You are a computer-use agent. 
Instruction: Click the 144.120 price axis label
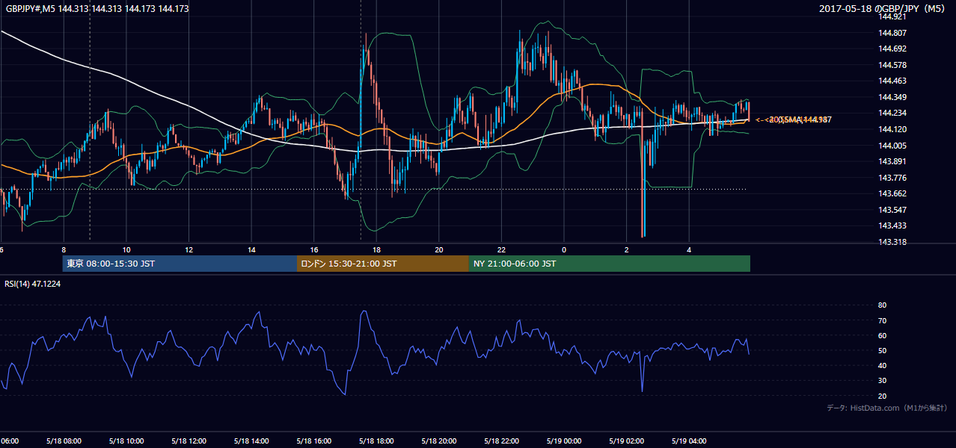(x=893, y=129)
